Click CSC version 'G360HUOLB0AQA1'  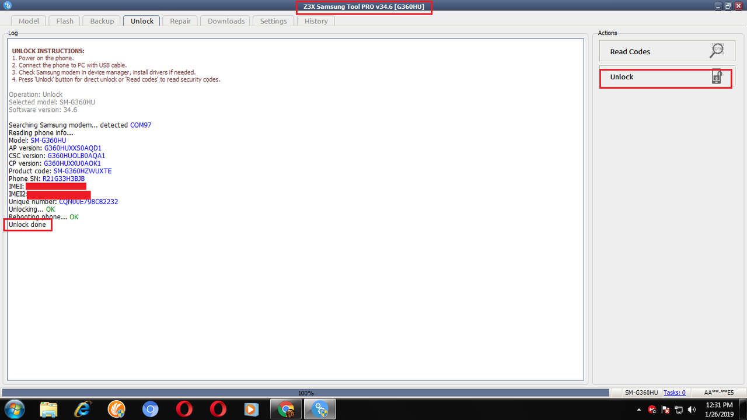(x=76, y=156)
